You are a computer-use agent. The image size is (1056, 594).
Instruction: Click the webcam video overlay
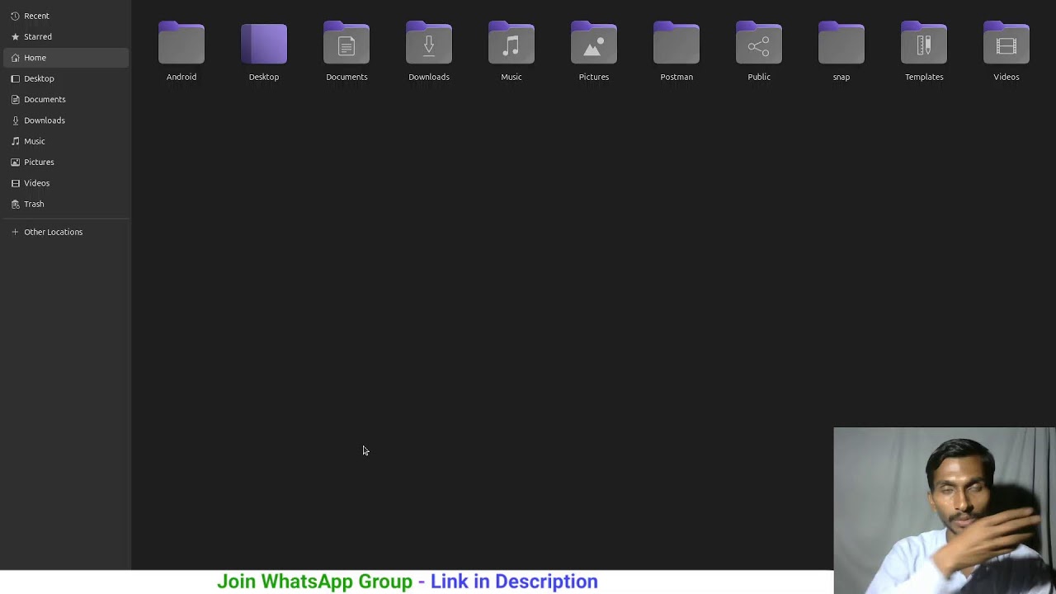click(x=945, y=511)
